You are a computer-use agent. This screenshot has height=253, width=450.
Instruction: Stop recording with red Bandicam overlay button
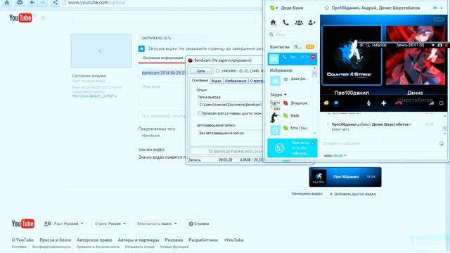446,45
